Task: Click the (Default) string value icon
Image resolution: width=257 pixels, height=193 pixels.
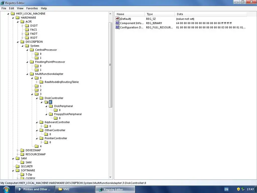Action: (x=117, y=19)
